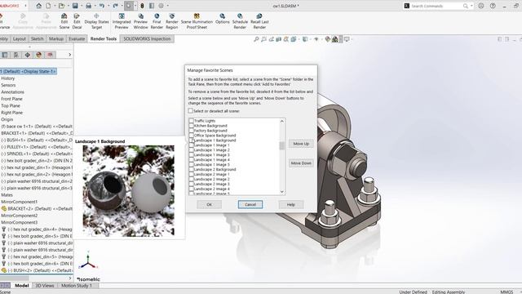Check the Kitchen Background scene

191,126
